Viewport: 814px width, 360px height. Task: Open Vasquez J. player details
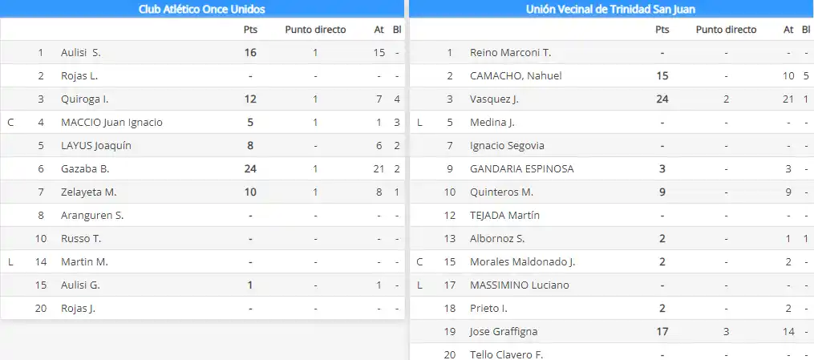click(495, 99)
